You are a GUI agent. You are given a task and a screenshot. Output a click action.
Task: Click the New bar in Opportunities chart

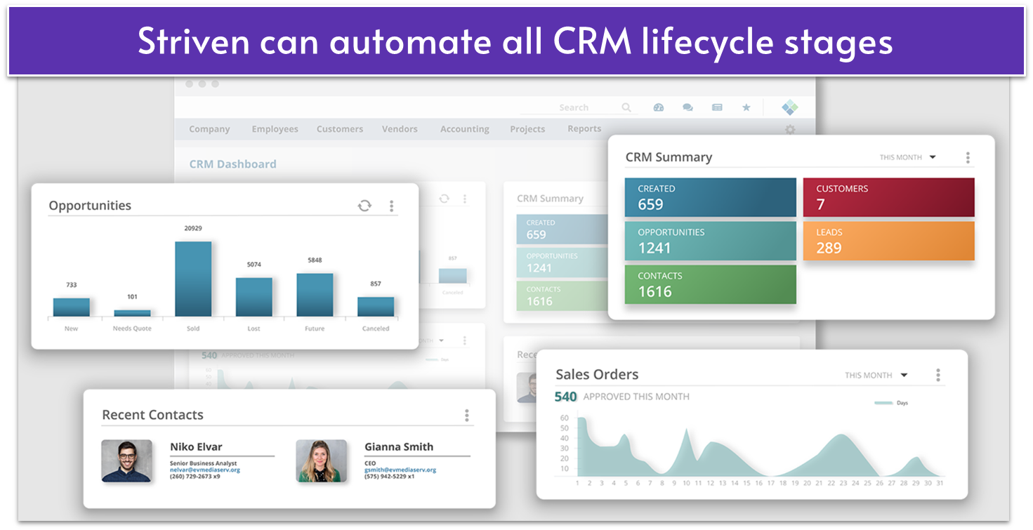tap(71, 307)
